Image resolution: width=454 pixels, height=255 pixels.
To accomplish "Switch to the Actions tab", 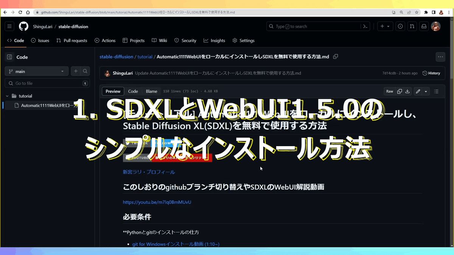I will 105,40.
